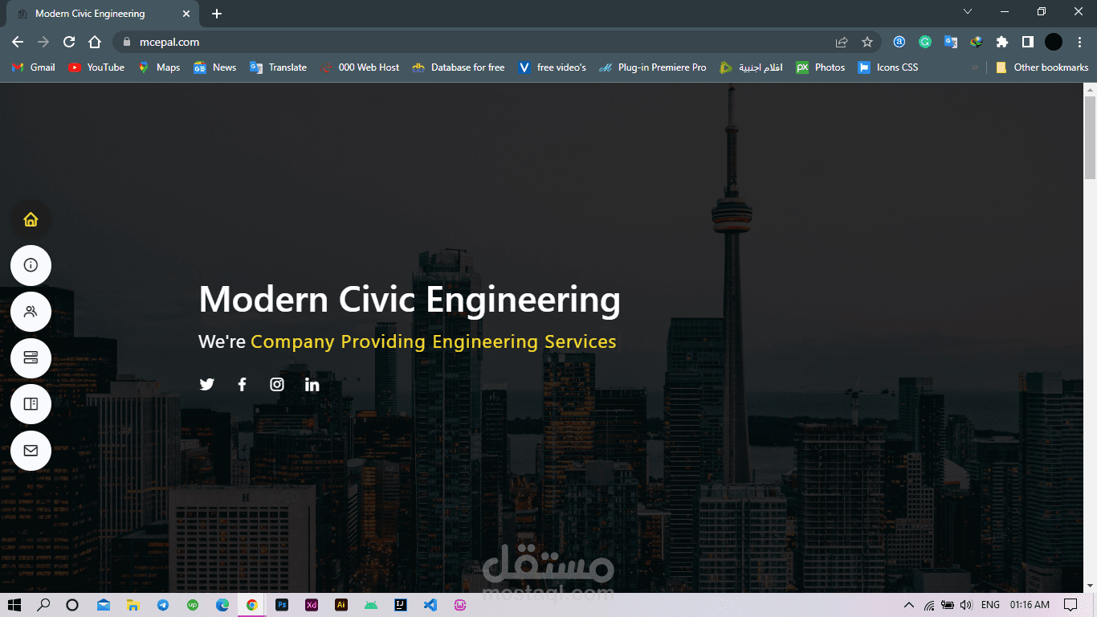Switch the ENG input language indicator
The image size is (1097, 617).
990,605
